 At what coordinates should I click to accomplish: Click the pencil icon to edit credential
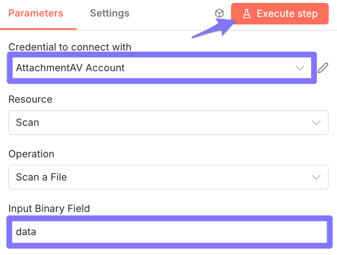323,67
